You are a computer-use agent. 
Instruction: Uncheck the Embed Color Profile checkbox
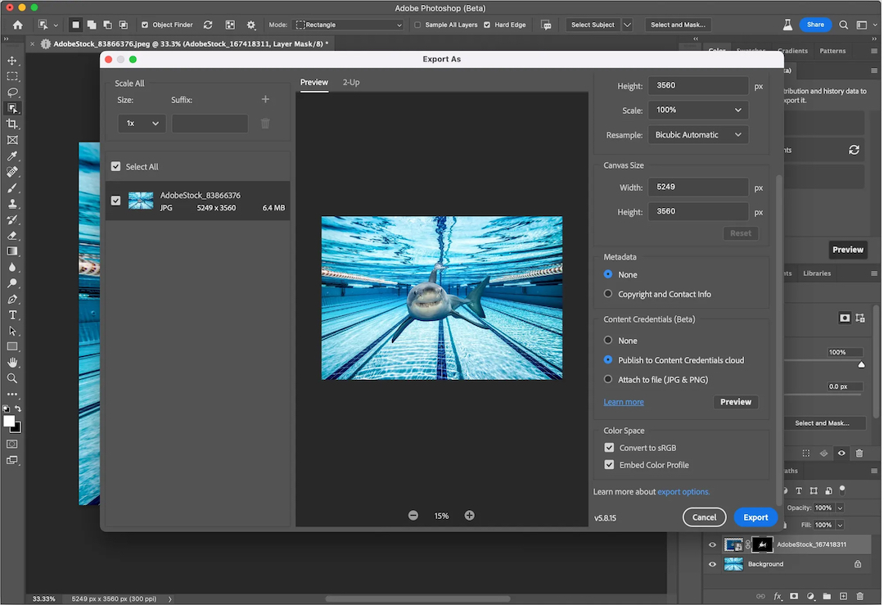point(609,464)
